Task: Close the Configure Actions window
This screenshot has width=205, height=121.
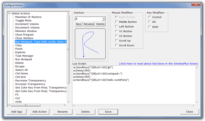Action: click(196, 4)
